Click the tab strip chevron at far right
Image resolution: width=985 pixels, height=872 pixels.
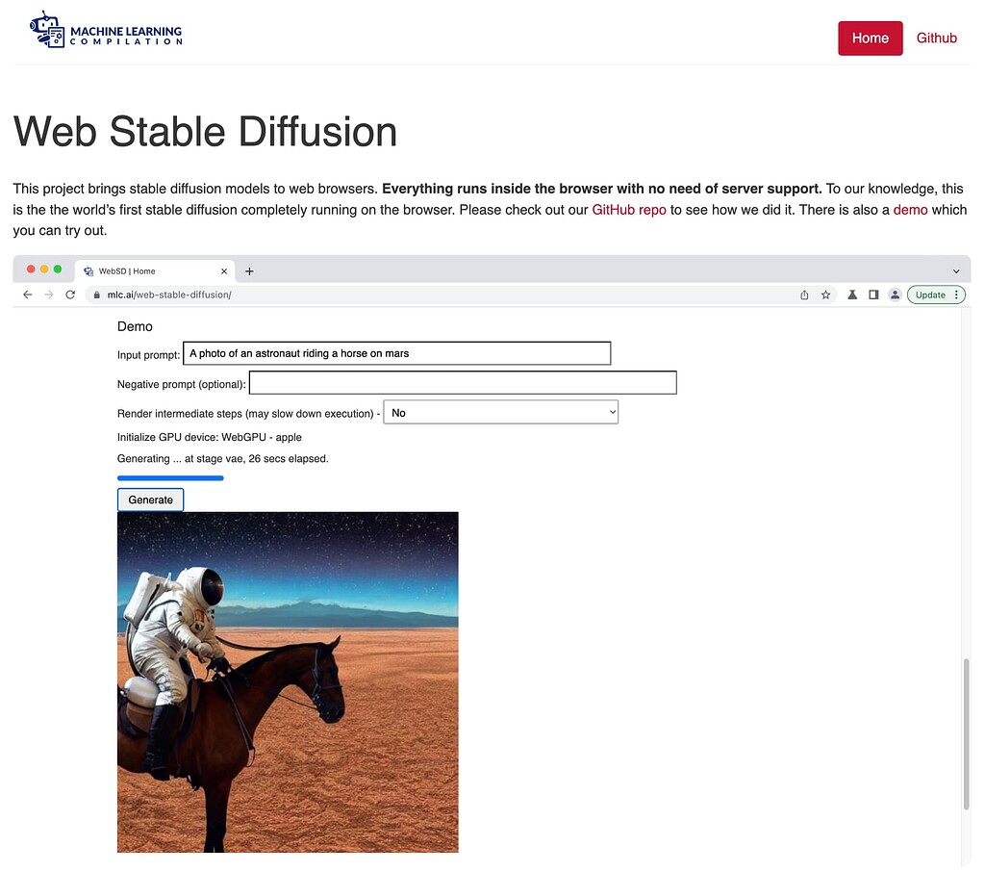point(956,270)
